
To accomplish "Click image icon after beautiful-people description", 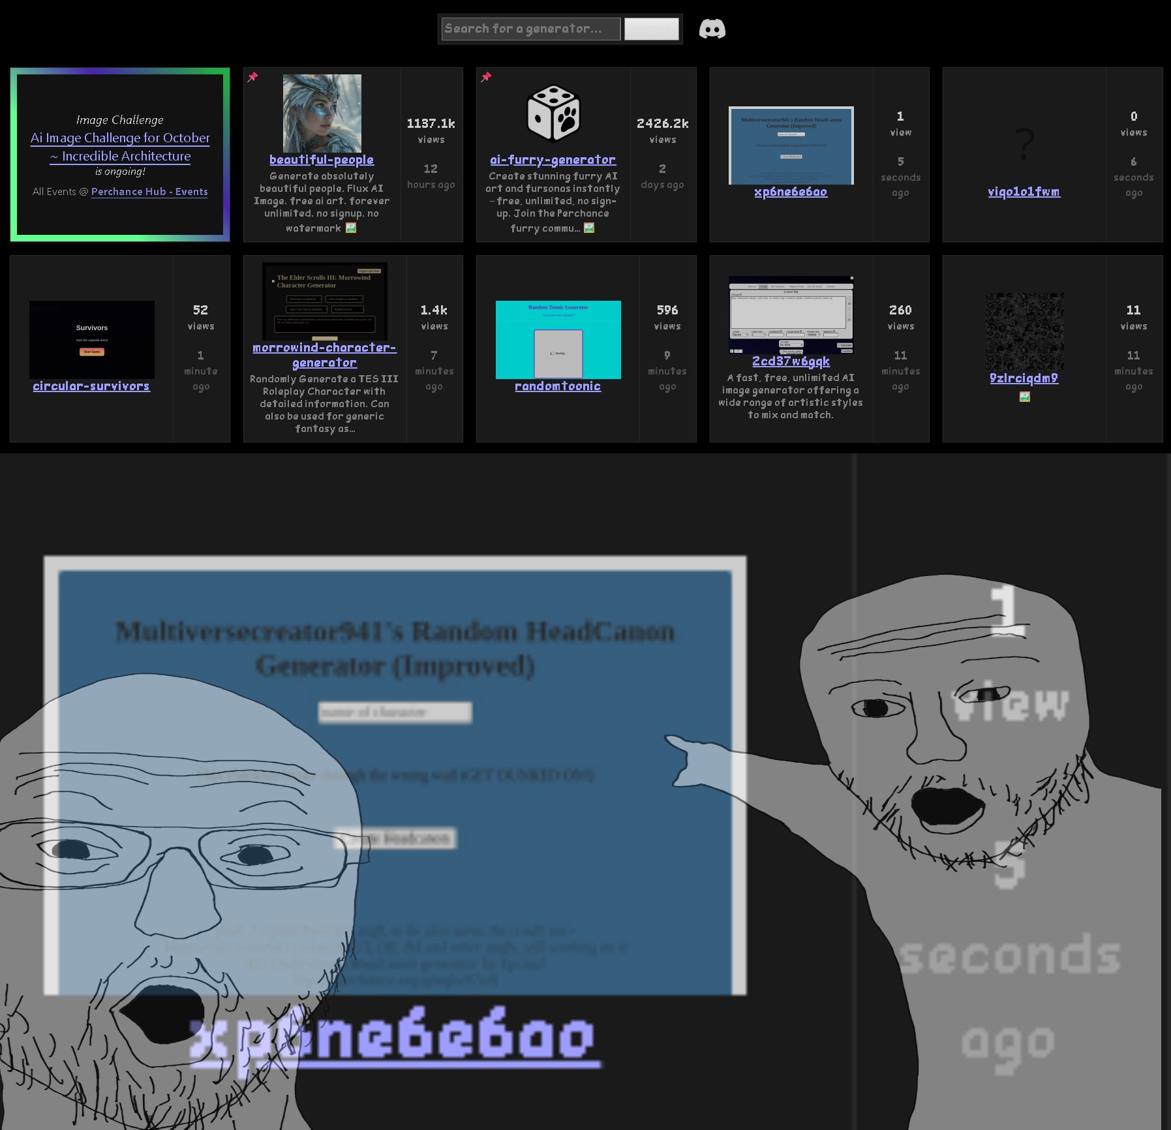I will coord(351,228).
